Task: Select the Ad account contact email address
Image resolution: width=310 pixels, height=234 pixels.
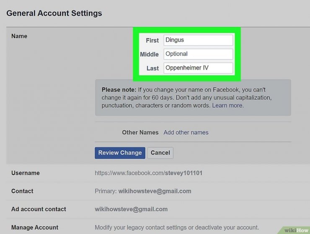Action: pyautogui.click(x=131, y=209)
